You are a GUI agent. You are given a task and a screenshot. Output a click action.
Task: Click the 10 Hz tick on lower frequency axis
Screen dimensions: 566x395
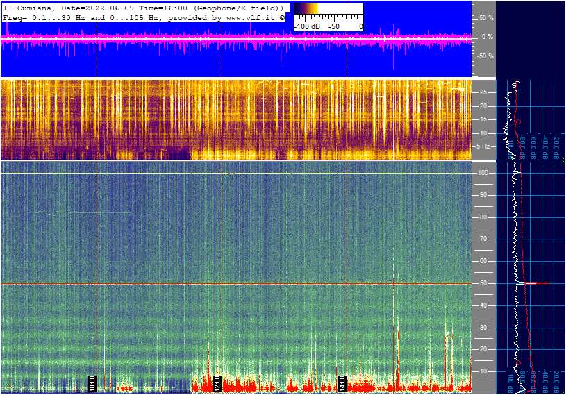point(483,371)
